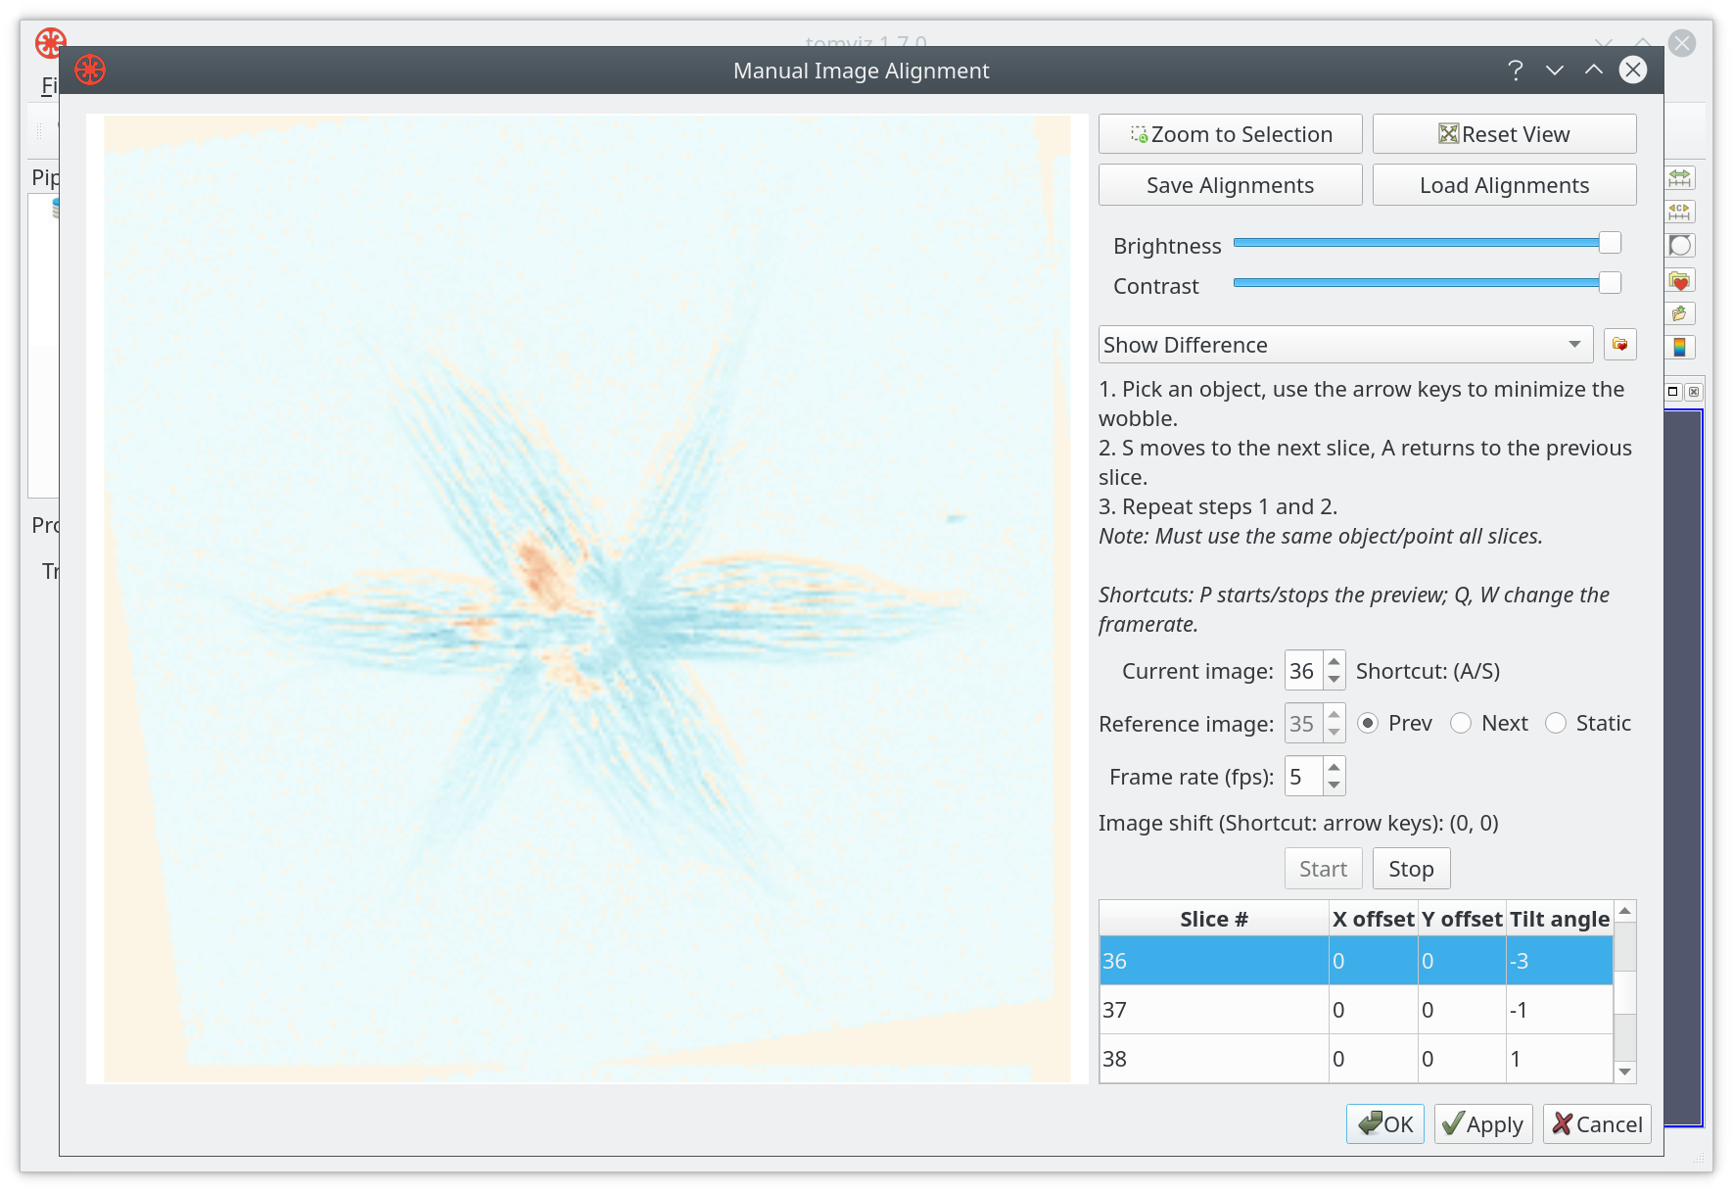
Task: Increase the Current image spinner value
Action: pyautogui.click(x=1334, y=662)
